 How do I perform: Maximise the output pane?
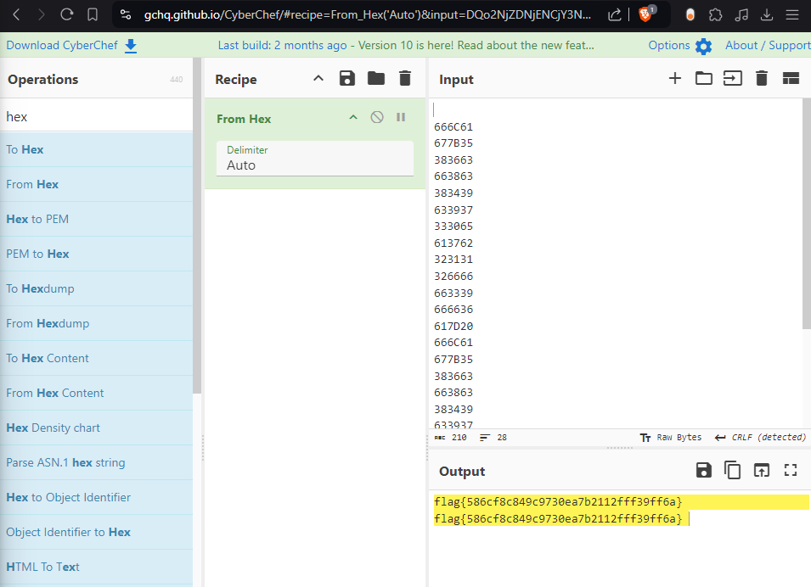[x=791, y=470]
